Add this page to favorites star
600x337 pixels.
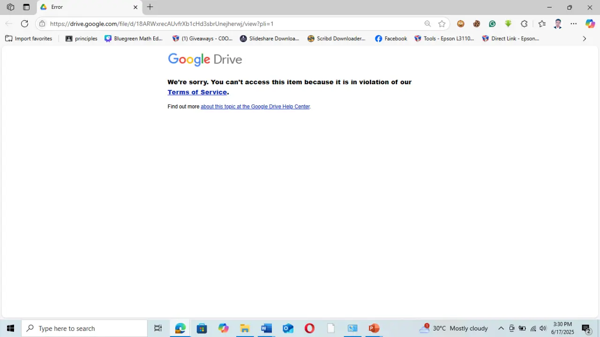pos(442,24)
